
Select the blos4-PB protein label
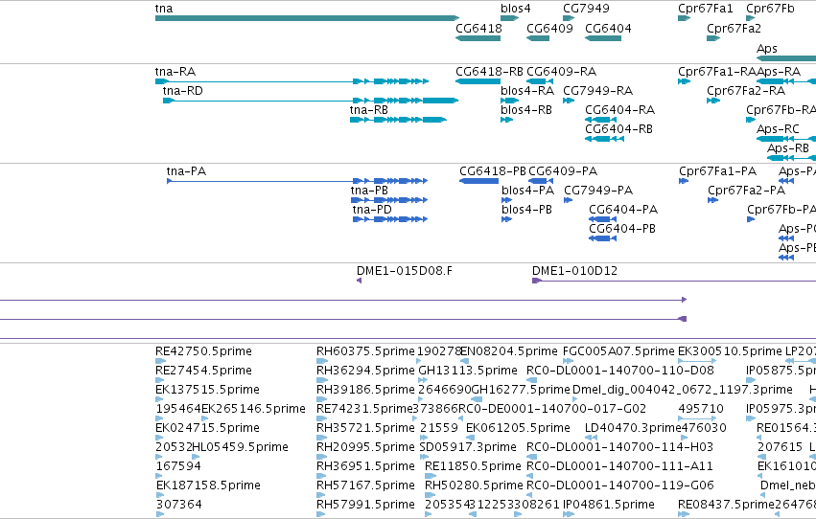coord(526,210)
